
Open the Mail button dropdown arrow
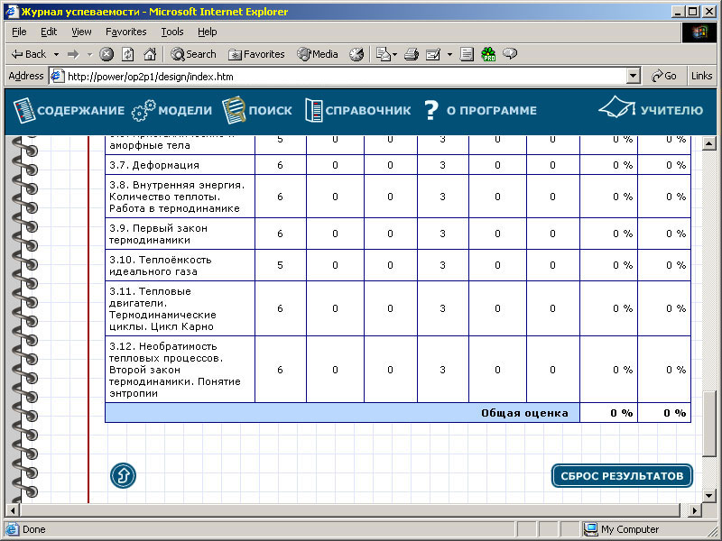(x=395, y=54)
